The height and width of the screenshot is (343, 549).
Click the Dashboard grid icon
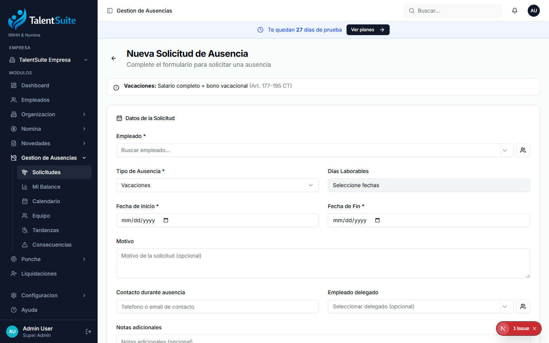[14, 85]
